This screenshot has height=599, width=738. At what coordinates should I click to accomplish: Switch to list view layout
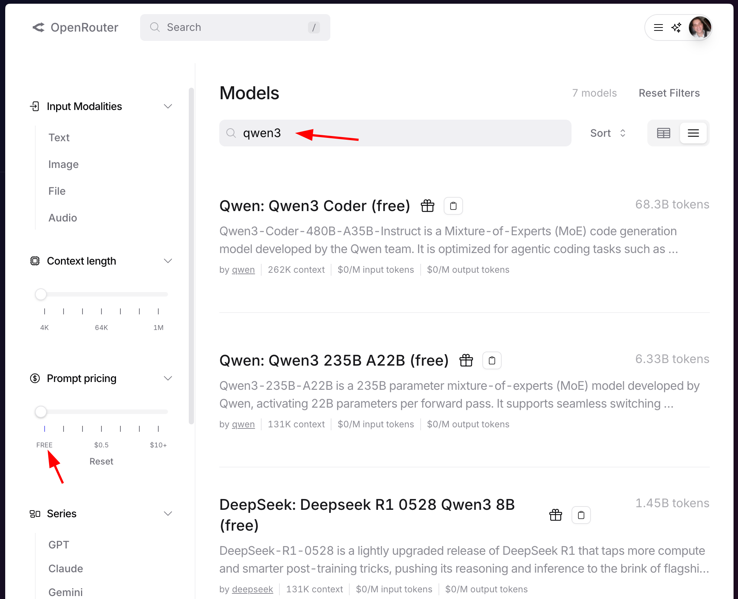(693, 133)
